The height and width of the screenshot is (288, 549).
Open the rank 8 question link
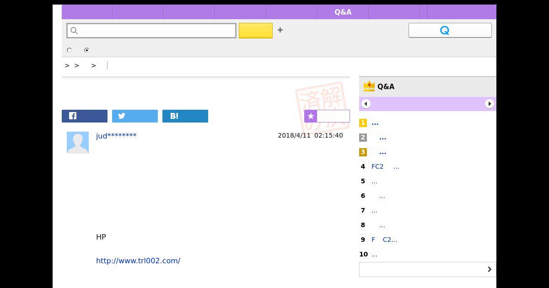382,225
